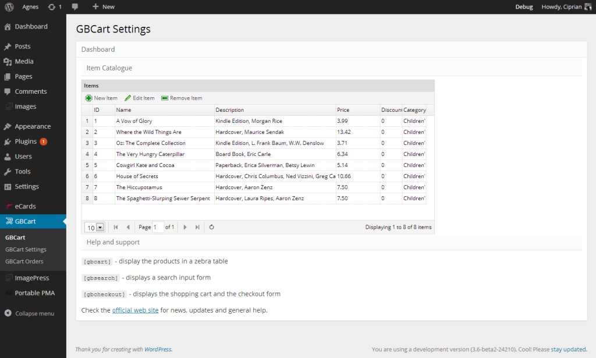Click the page number input field

coord(158,227)
